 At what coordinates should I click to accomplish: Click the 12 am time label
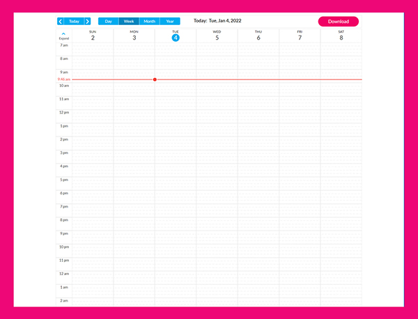64,274
